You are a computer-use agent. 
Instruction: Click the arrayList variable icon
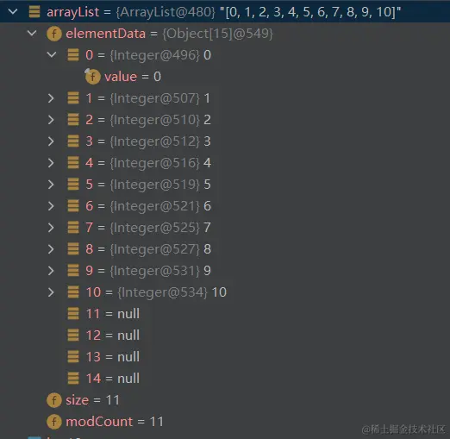point(34,12)
